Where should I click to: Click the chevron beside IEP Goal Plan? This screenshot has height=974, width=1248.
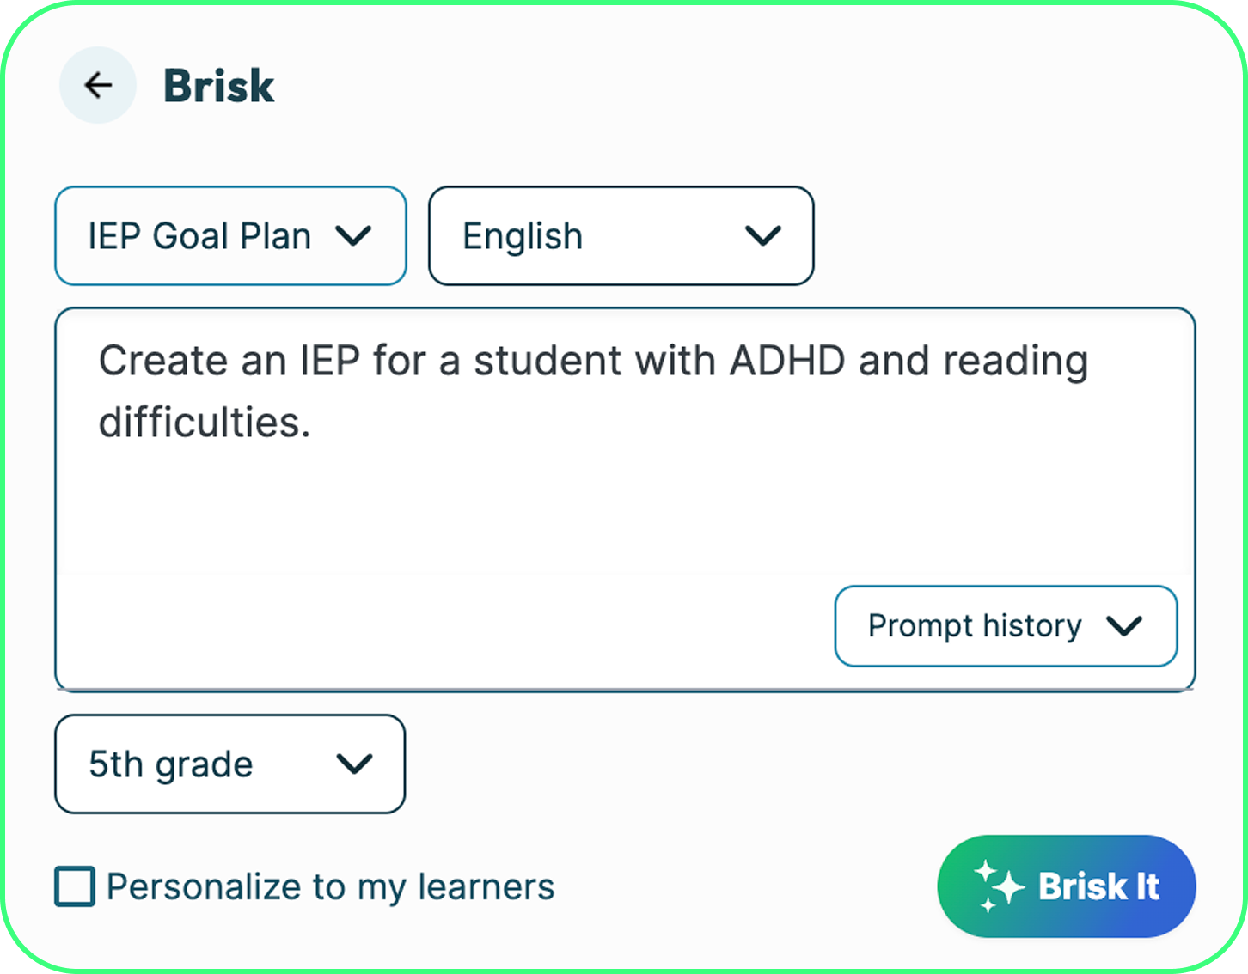click(353, 236)
